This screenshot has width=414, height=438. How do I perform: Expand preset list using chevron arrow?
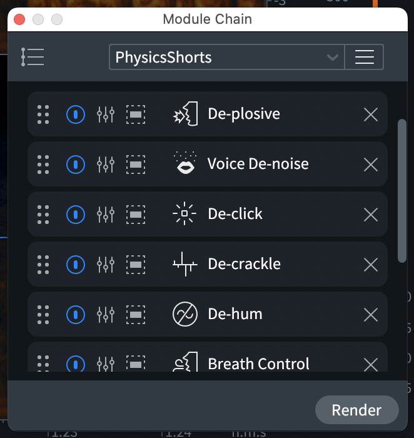click(x=332, y=58)
